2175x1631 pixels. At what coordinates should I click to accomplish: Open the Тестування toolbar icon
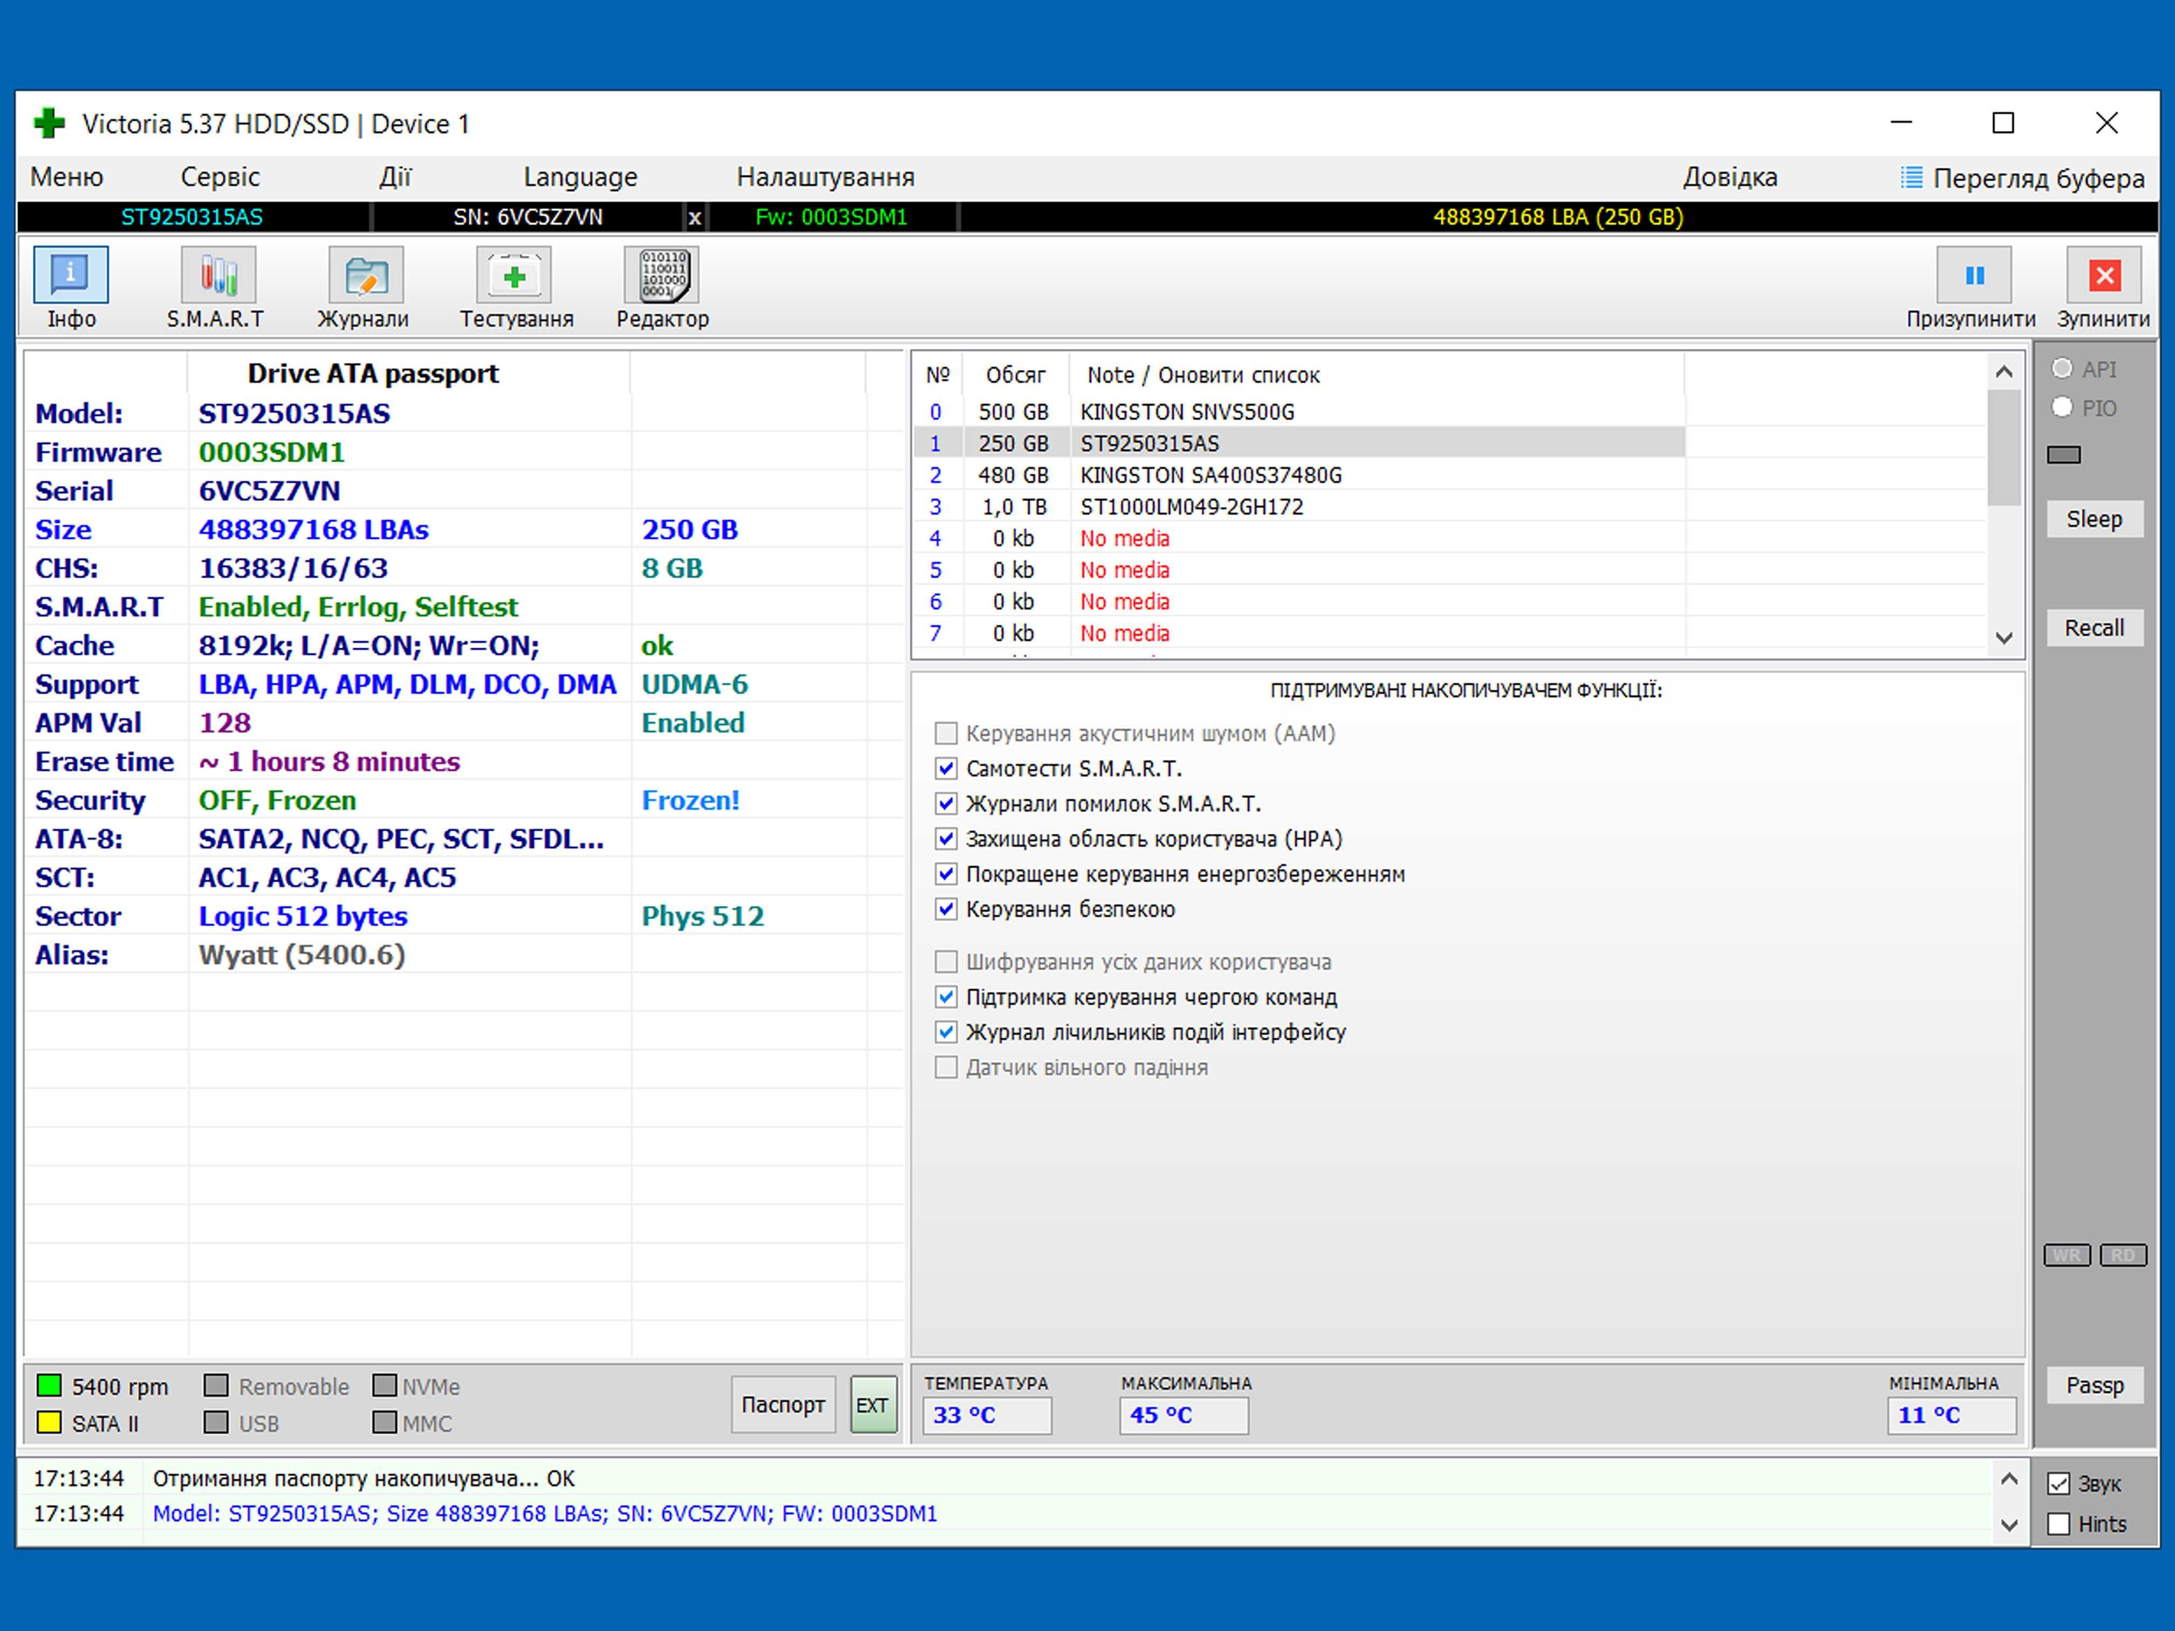click(514, 275)
